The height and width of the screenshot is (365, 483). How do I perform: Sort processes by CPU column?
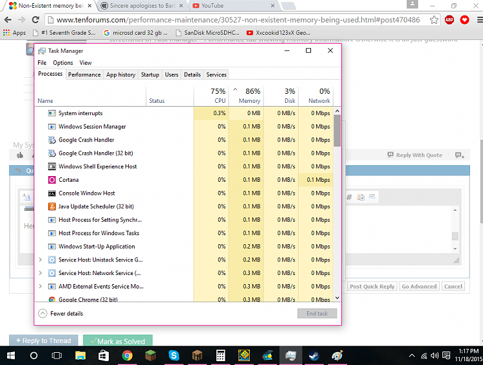(x=211, y=96)
